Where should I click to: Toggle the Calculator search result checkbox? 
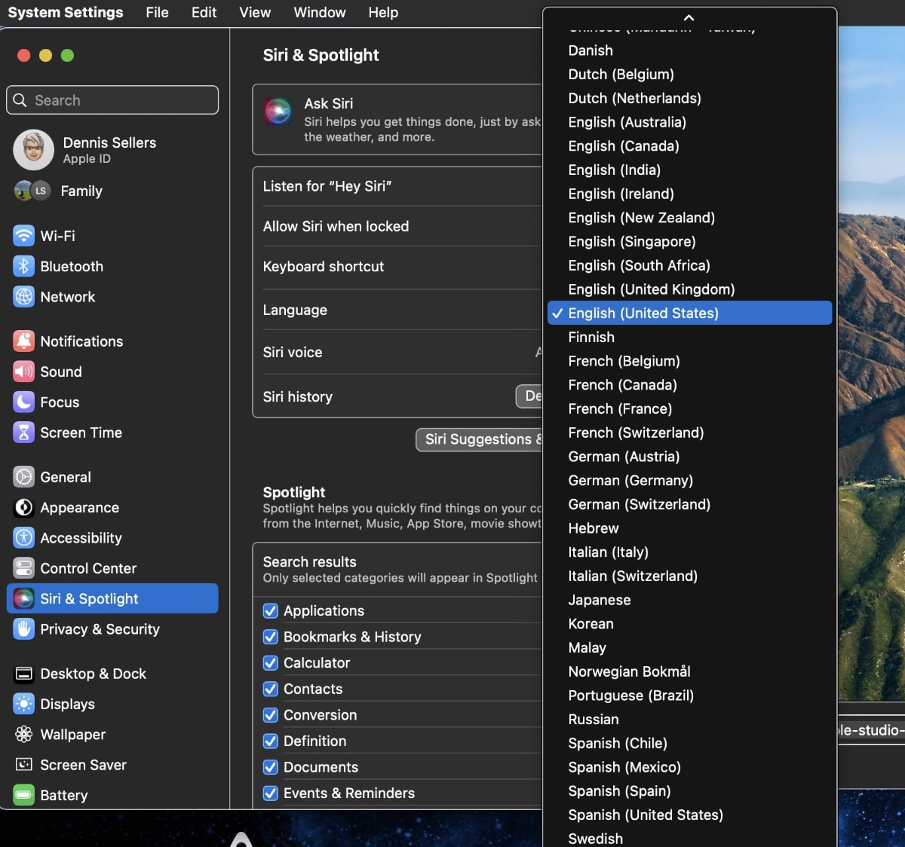coord(271,663)
